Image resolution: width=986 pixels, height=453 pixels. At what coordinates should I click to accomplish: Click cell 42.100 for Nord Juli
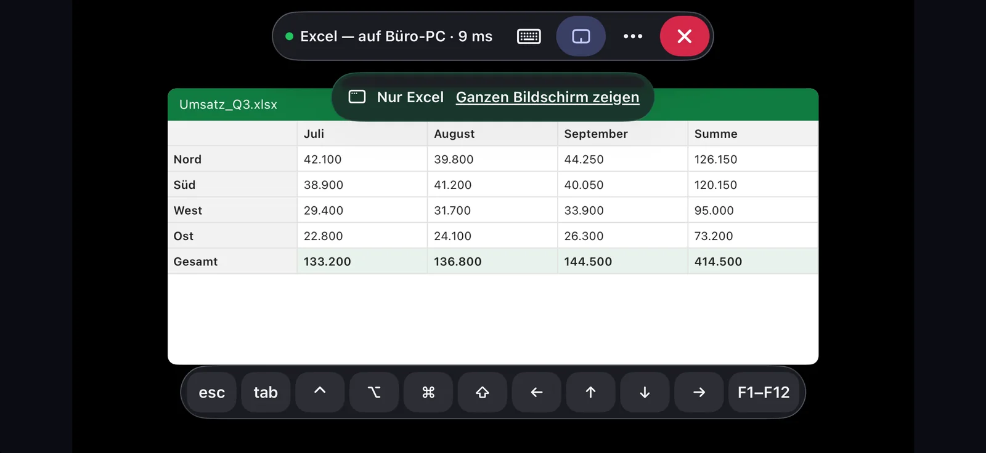[362, 159]
